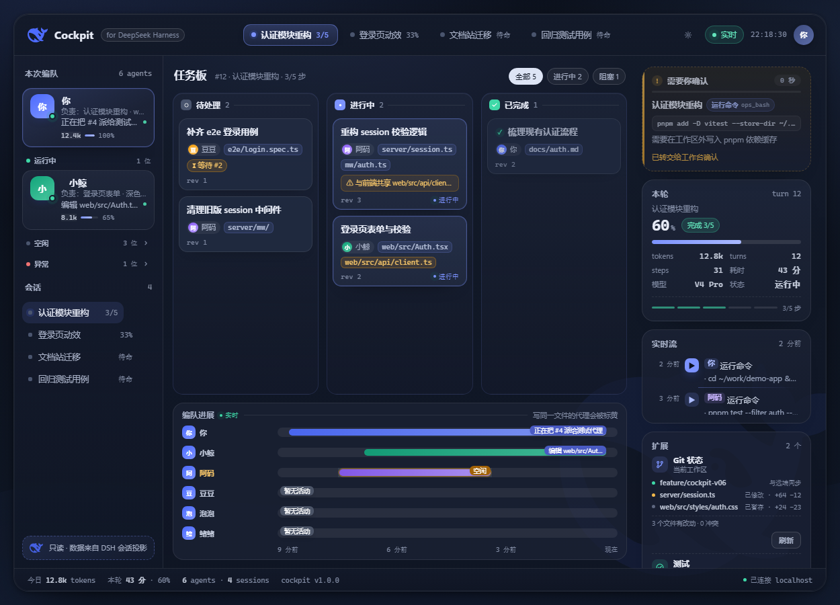
Task: Click 豆豆 avatar in 编队进展 timeline
Action: pos(188,493)
